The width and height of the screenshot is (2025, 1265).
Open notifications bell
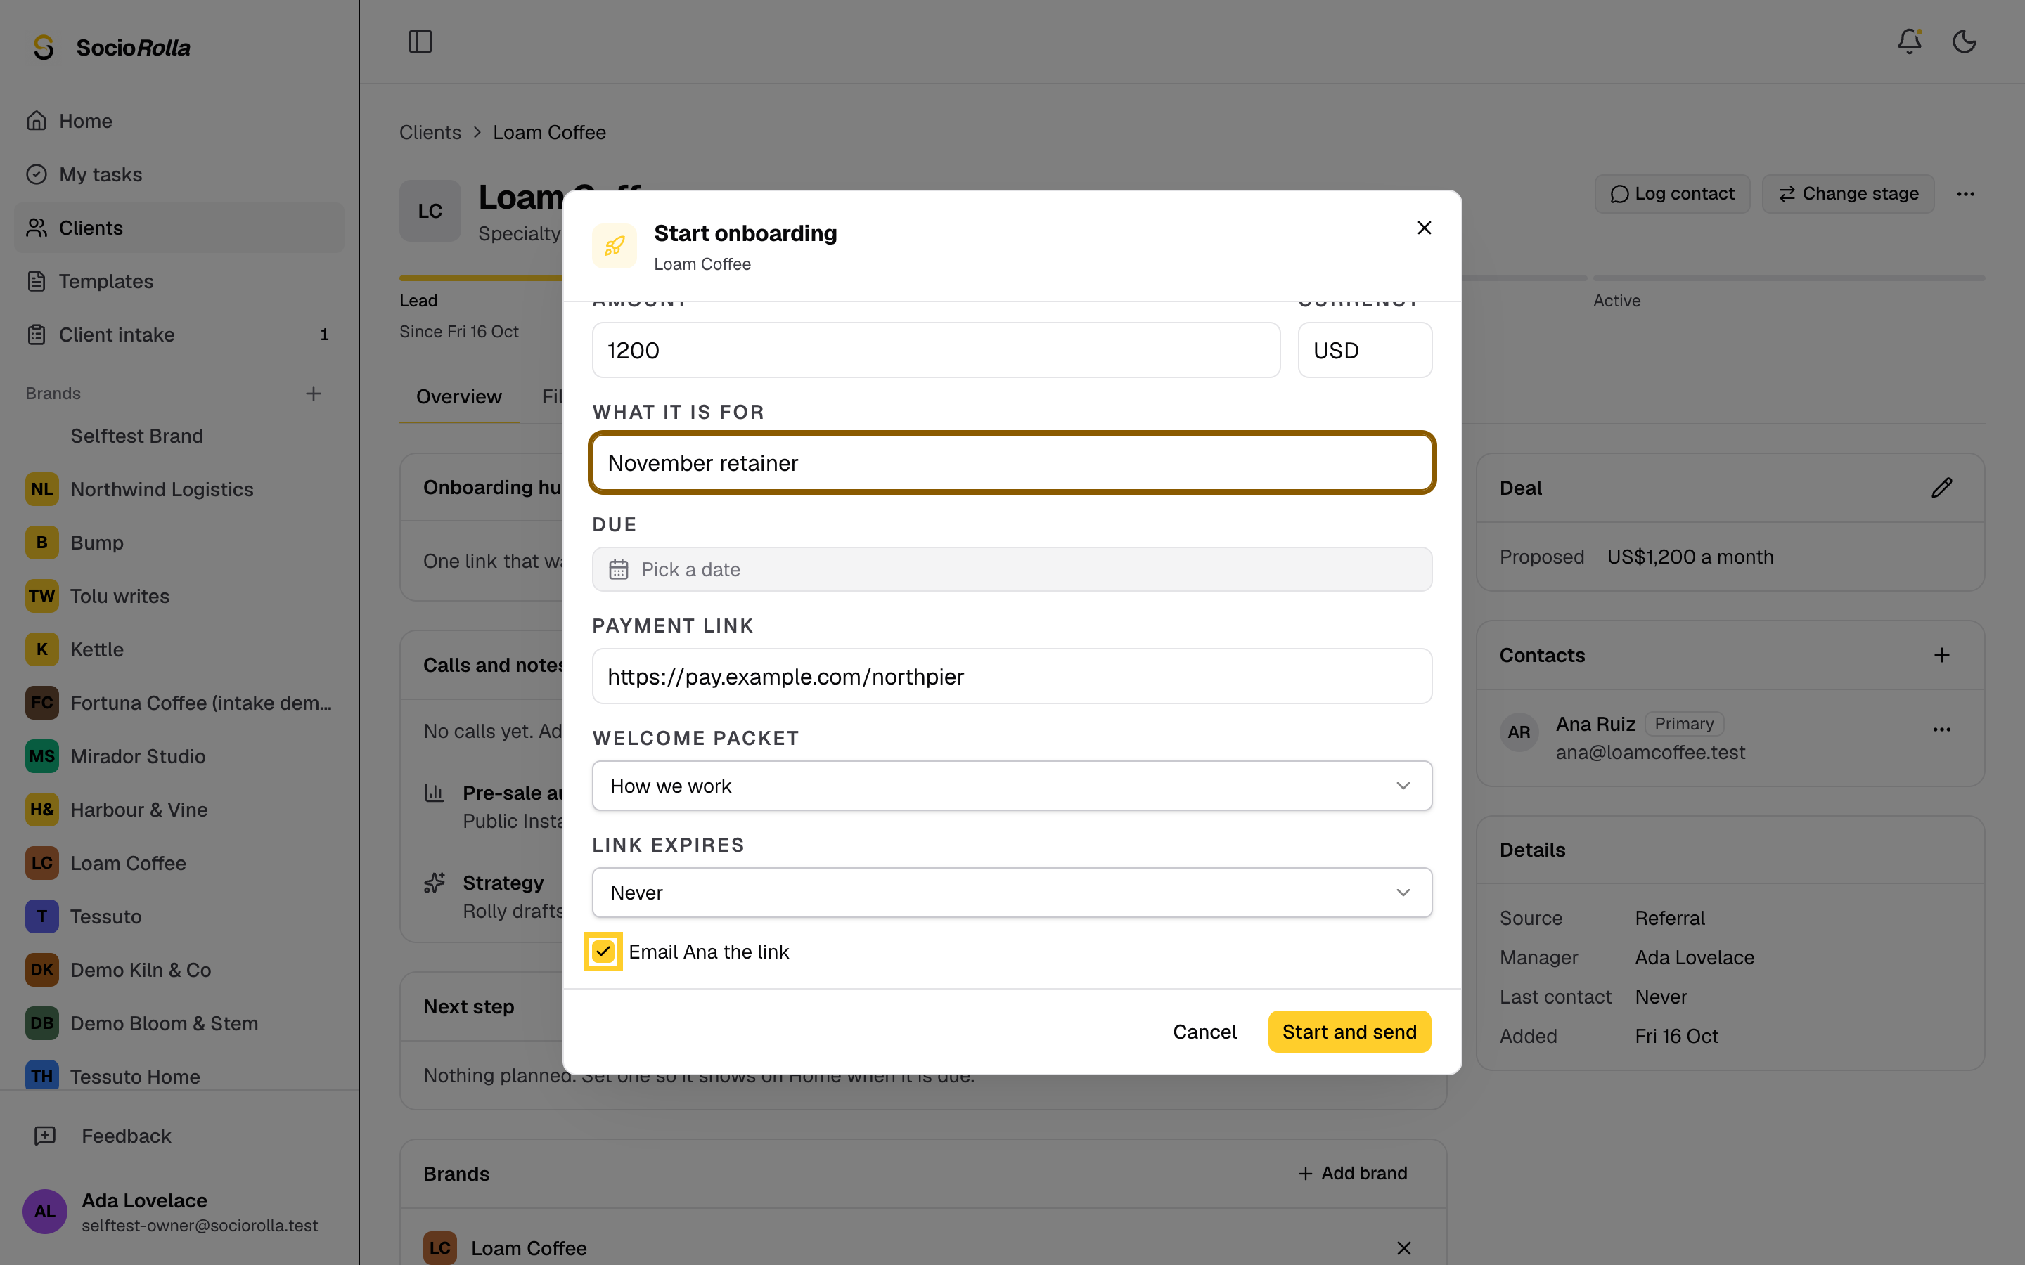[x=1909, y=42]
